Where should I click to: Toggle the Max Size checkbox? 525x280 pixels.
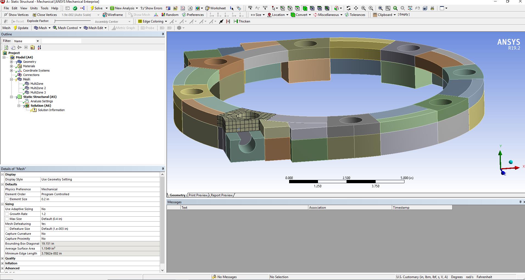coord(7,219)
